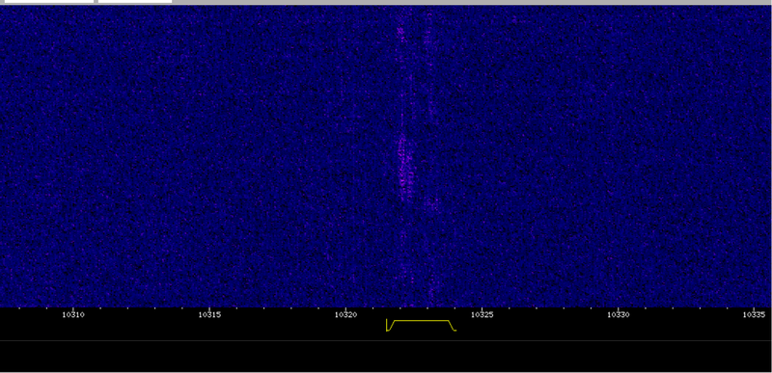Click the yellow vertical carrier line marker
Viewport: 772px width, 373px height.
[387, 325]
